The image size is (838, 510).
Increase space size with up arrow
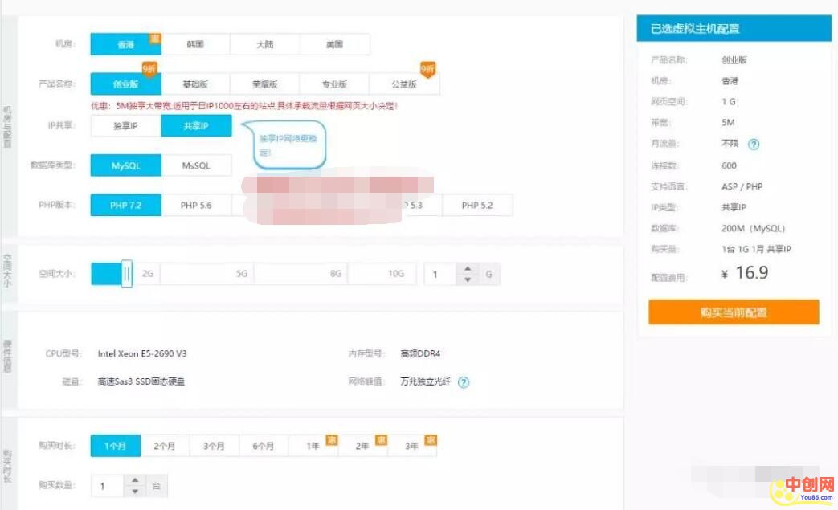468,270
